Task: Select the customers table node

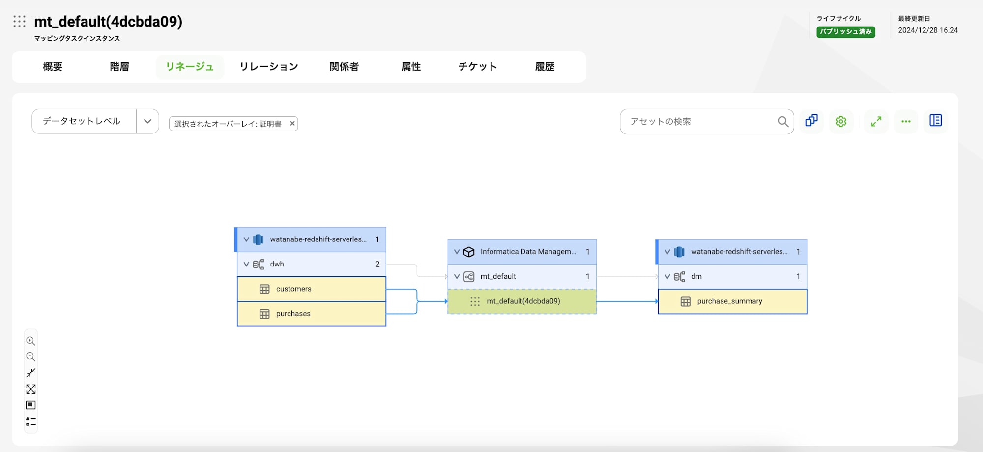Action: 312,289
